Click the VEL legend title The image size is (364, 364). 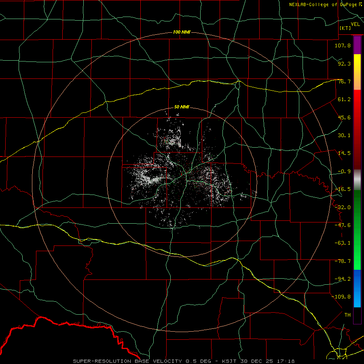point(355,24)
